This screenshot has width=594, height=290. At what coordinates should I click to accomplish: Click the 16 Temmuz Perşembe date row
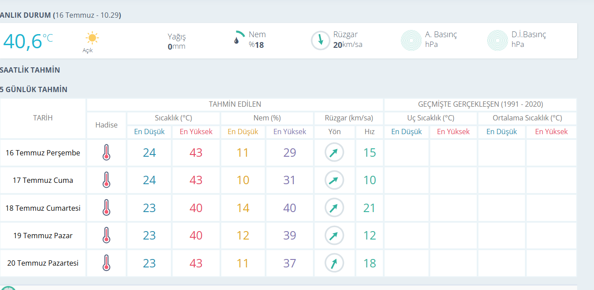(43, 153)
